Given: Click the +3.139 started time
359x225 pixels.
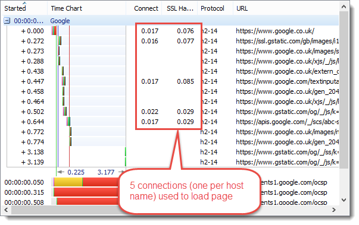Looking at the screenshot, I should 32,162.
